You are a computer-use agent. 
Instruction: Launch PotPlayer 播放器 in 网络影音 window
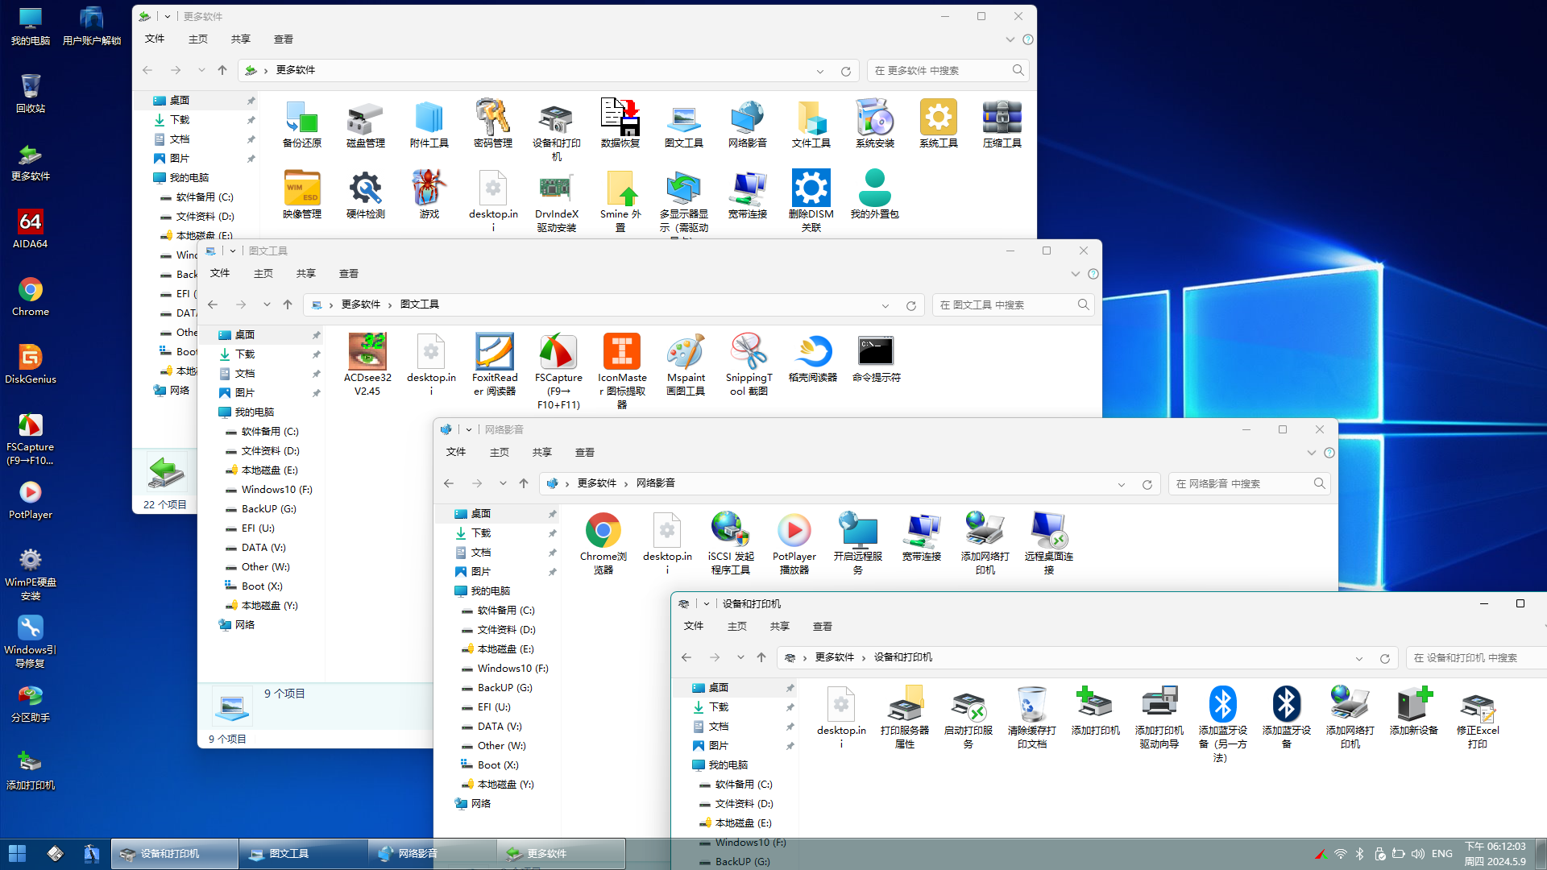794,544
